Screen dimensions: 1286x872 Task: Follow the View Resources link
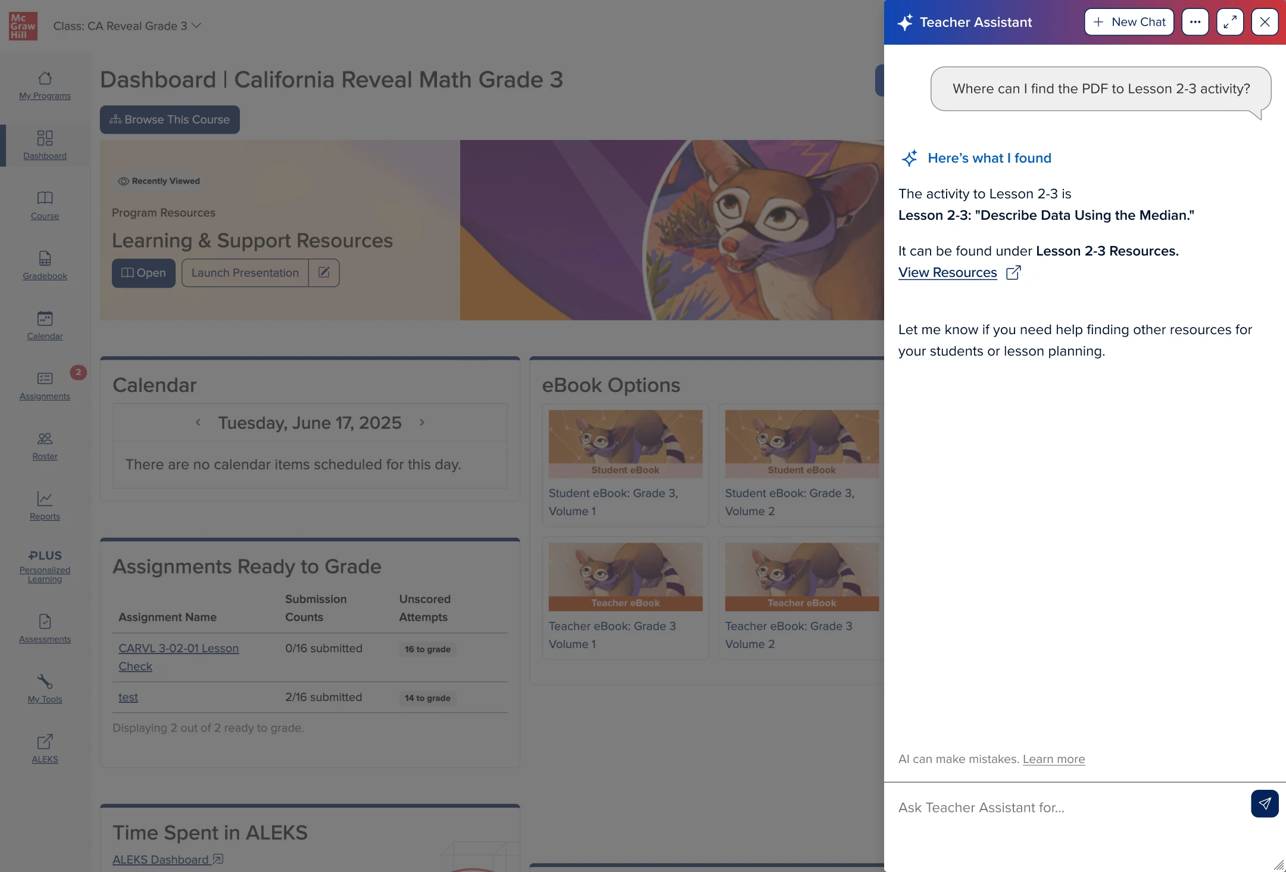(947, 272)
